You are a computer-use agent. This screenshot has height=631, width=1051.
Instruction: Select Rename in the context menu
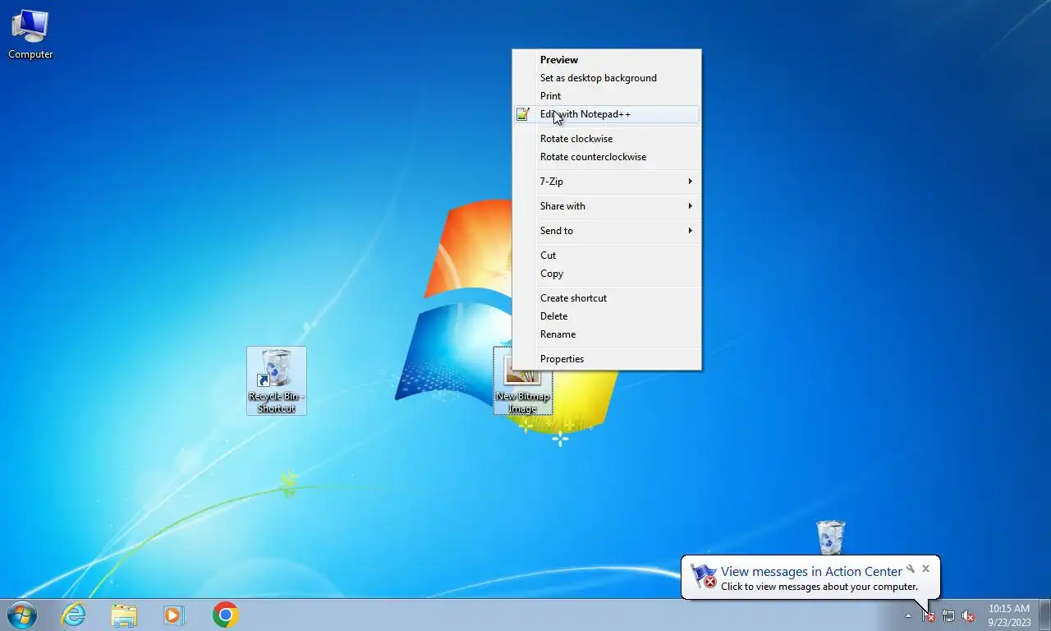click(607, 334)
